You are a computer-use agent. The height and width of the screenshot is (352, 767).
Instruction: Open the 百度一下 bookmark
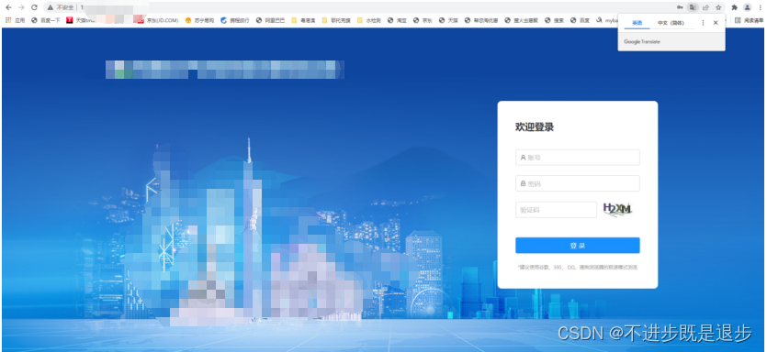46,20
